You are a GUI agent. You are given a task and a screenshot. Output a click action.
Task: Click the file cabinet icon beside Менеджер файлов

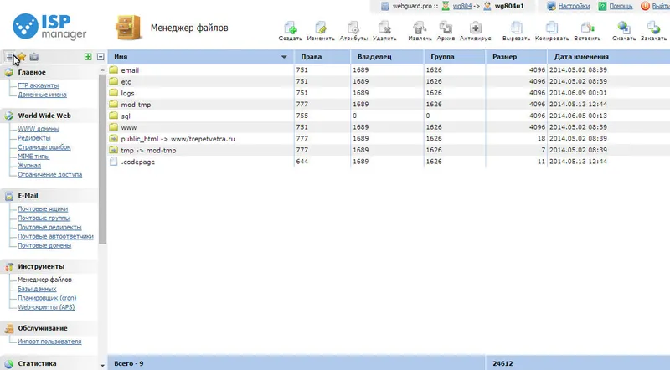pyautogui.click(x=128, y=28)
